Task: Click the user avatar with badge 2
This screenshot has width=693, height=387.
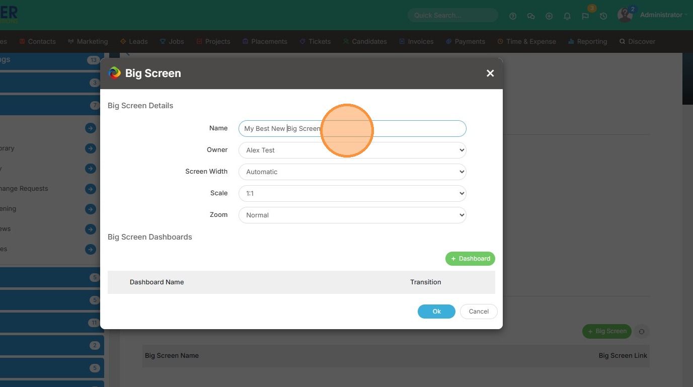Action: coord(625,15)
